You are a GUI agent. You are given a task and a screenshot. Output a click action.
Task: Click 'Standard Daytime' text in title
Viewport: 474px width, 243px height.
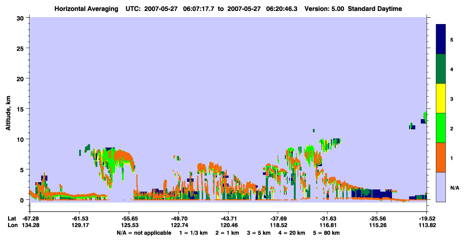[x=375, y=9]
